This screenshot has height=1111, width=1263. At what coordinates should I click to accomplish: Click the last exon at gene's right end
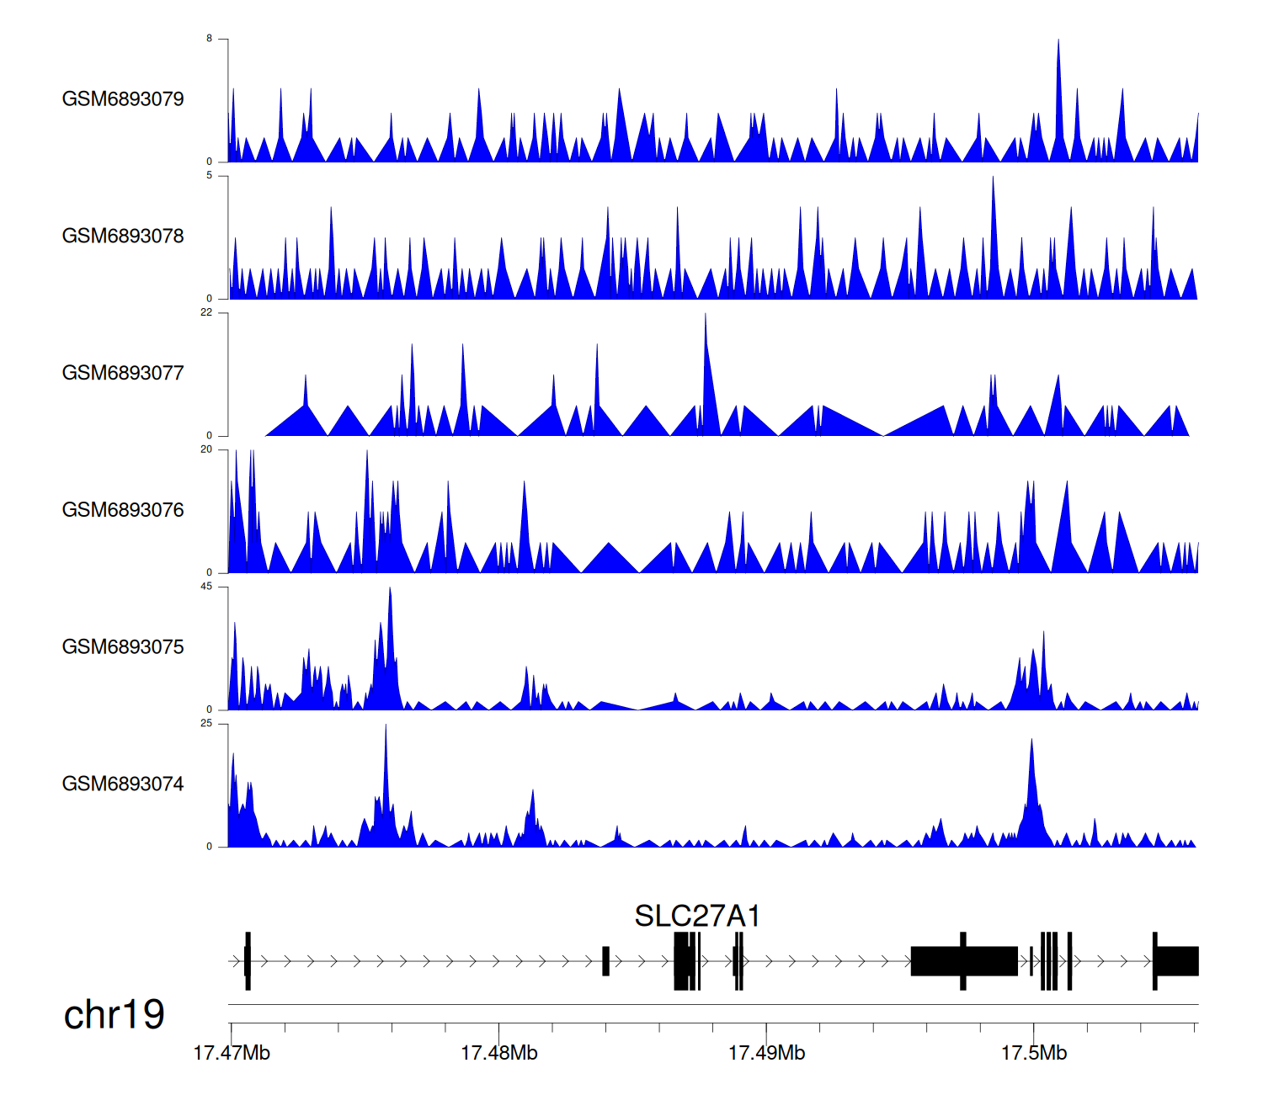coord(1177,961)
